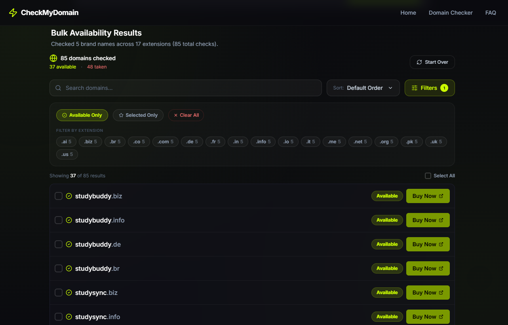Screen dimensions: 508x325
Task: Click the CheckMyDomain lightning bolt logo
Action: [13, 13]
